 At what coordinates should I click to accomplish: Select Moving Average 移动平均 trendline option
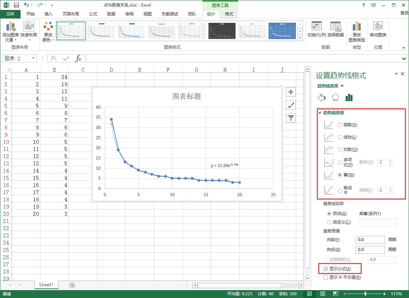(339, 190)
